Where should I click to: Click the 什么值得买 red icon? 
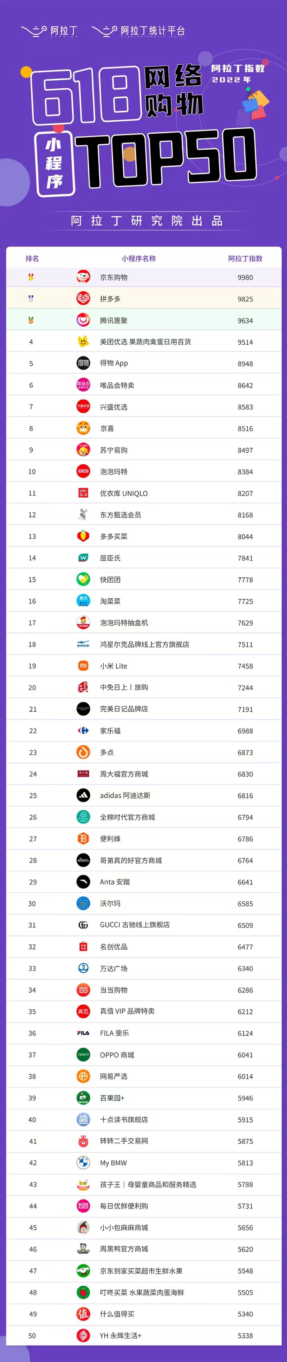coord(83,1314)
